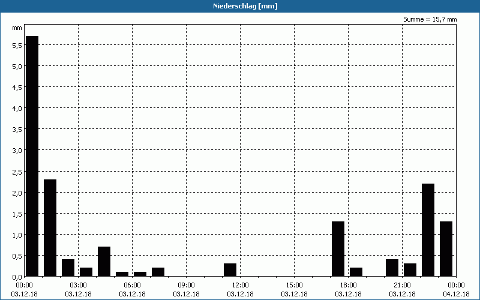The width and height of the screenshot is (480, 300).
Task: Select the 0,4 mm bar just before 03:00
Action: pyautogui.click(x=68, y=268)
